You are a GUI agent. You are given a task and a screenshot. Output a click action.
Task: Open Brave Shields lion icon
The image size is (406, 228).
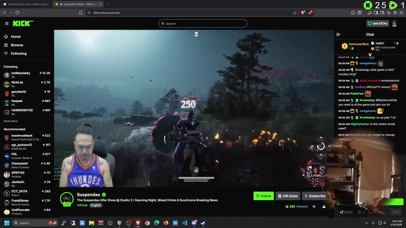tap(303, 13)
